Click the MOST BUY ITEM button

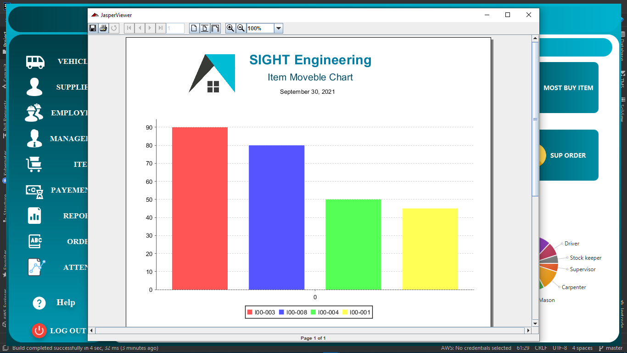click(x=569, y=88)
